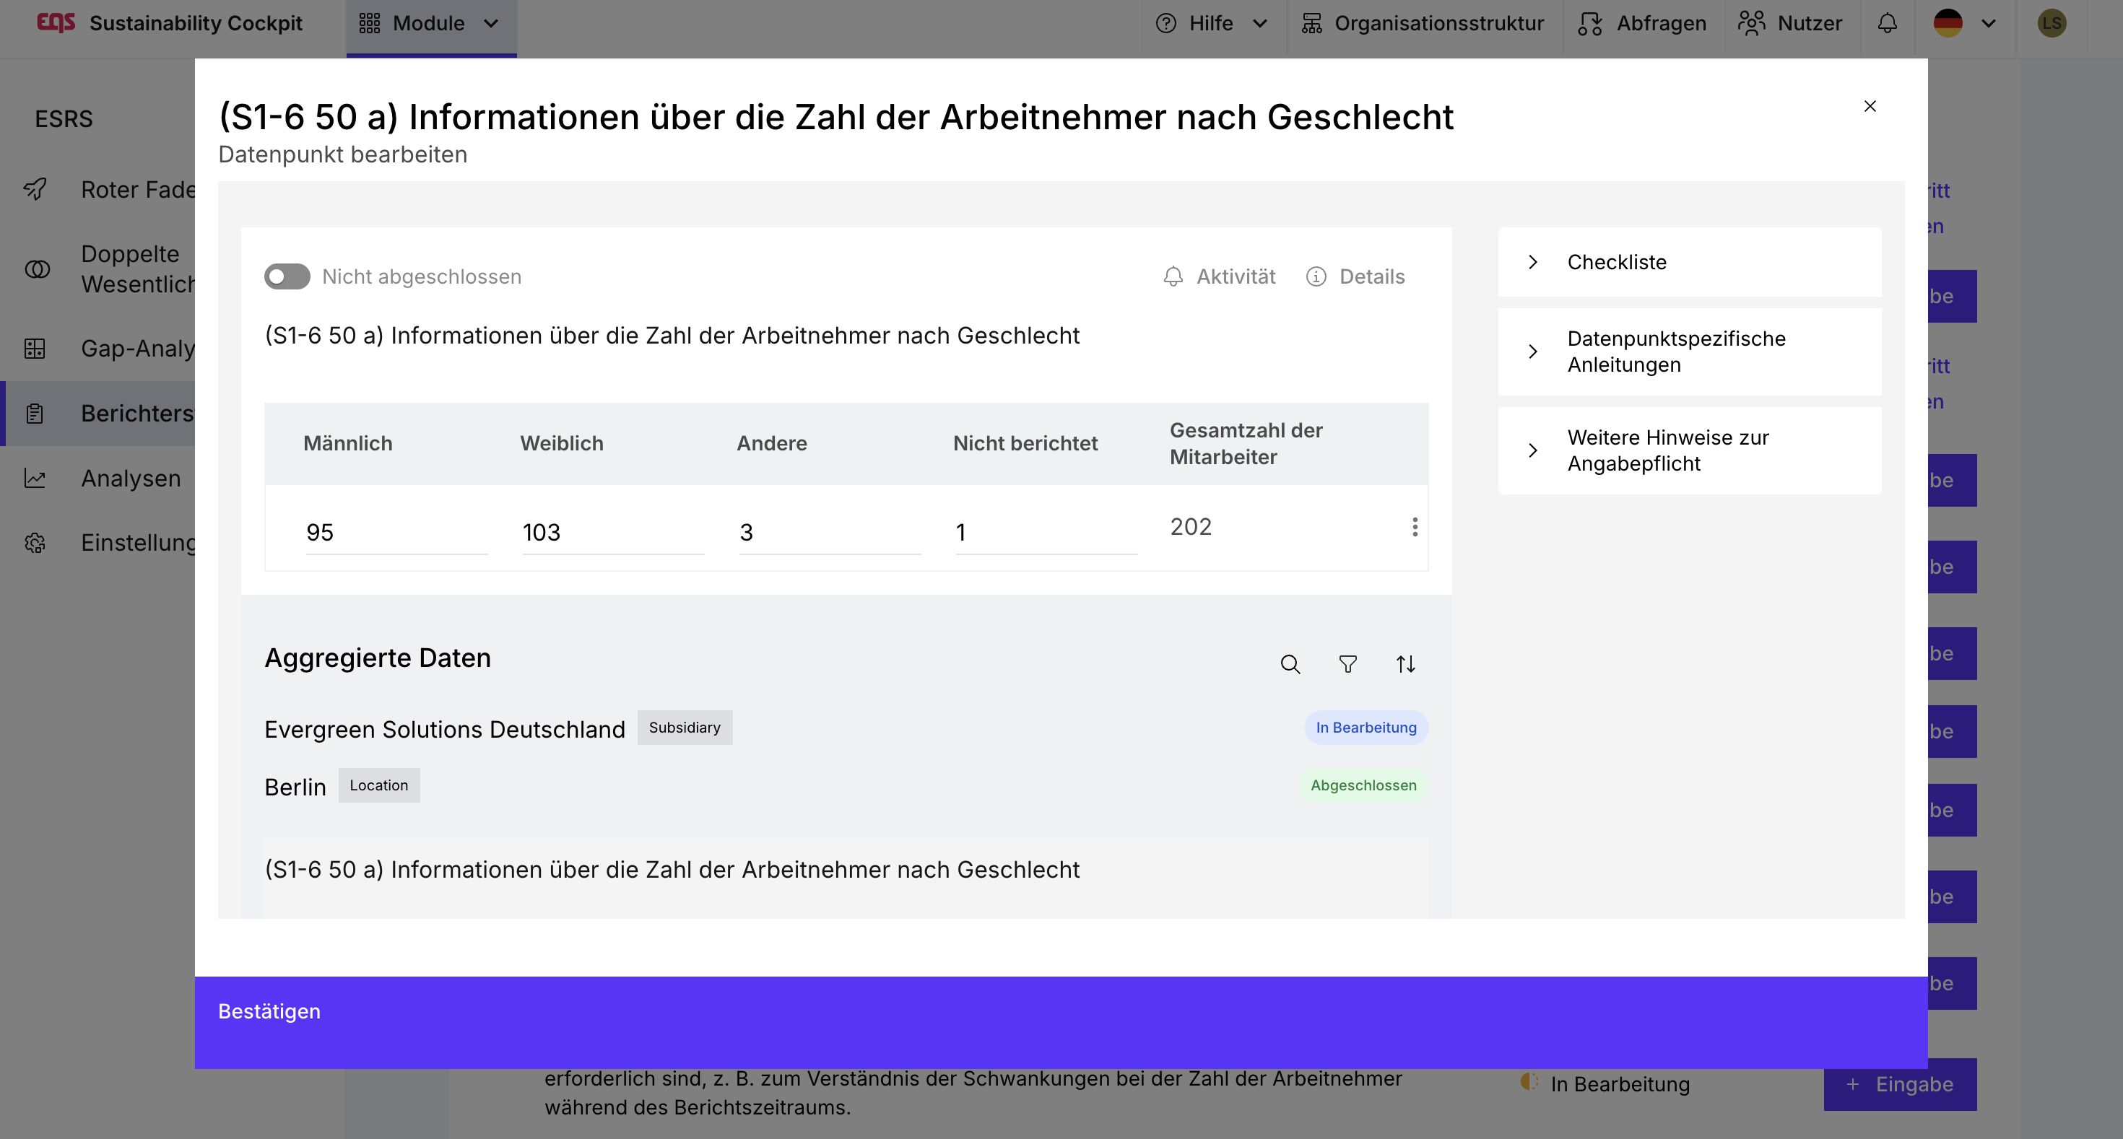Go to Abfragen in top navigation

point(1643,23)
